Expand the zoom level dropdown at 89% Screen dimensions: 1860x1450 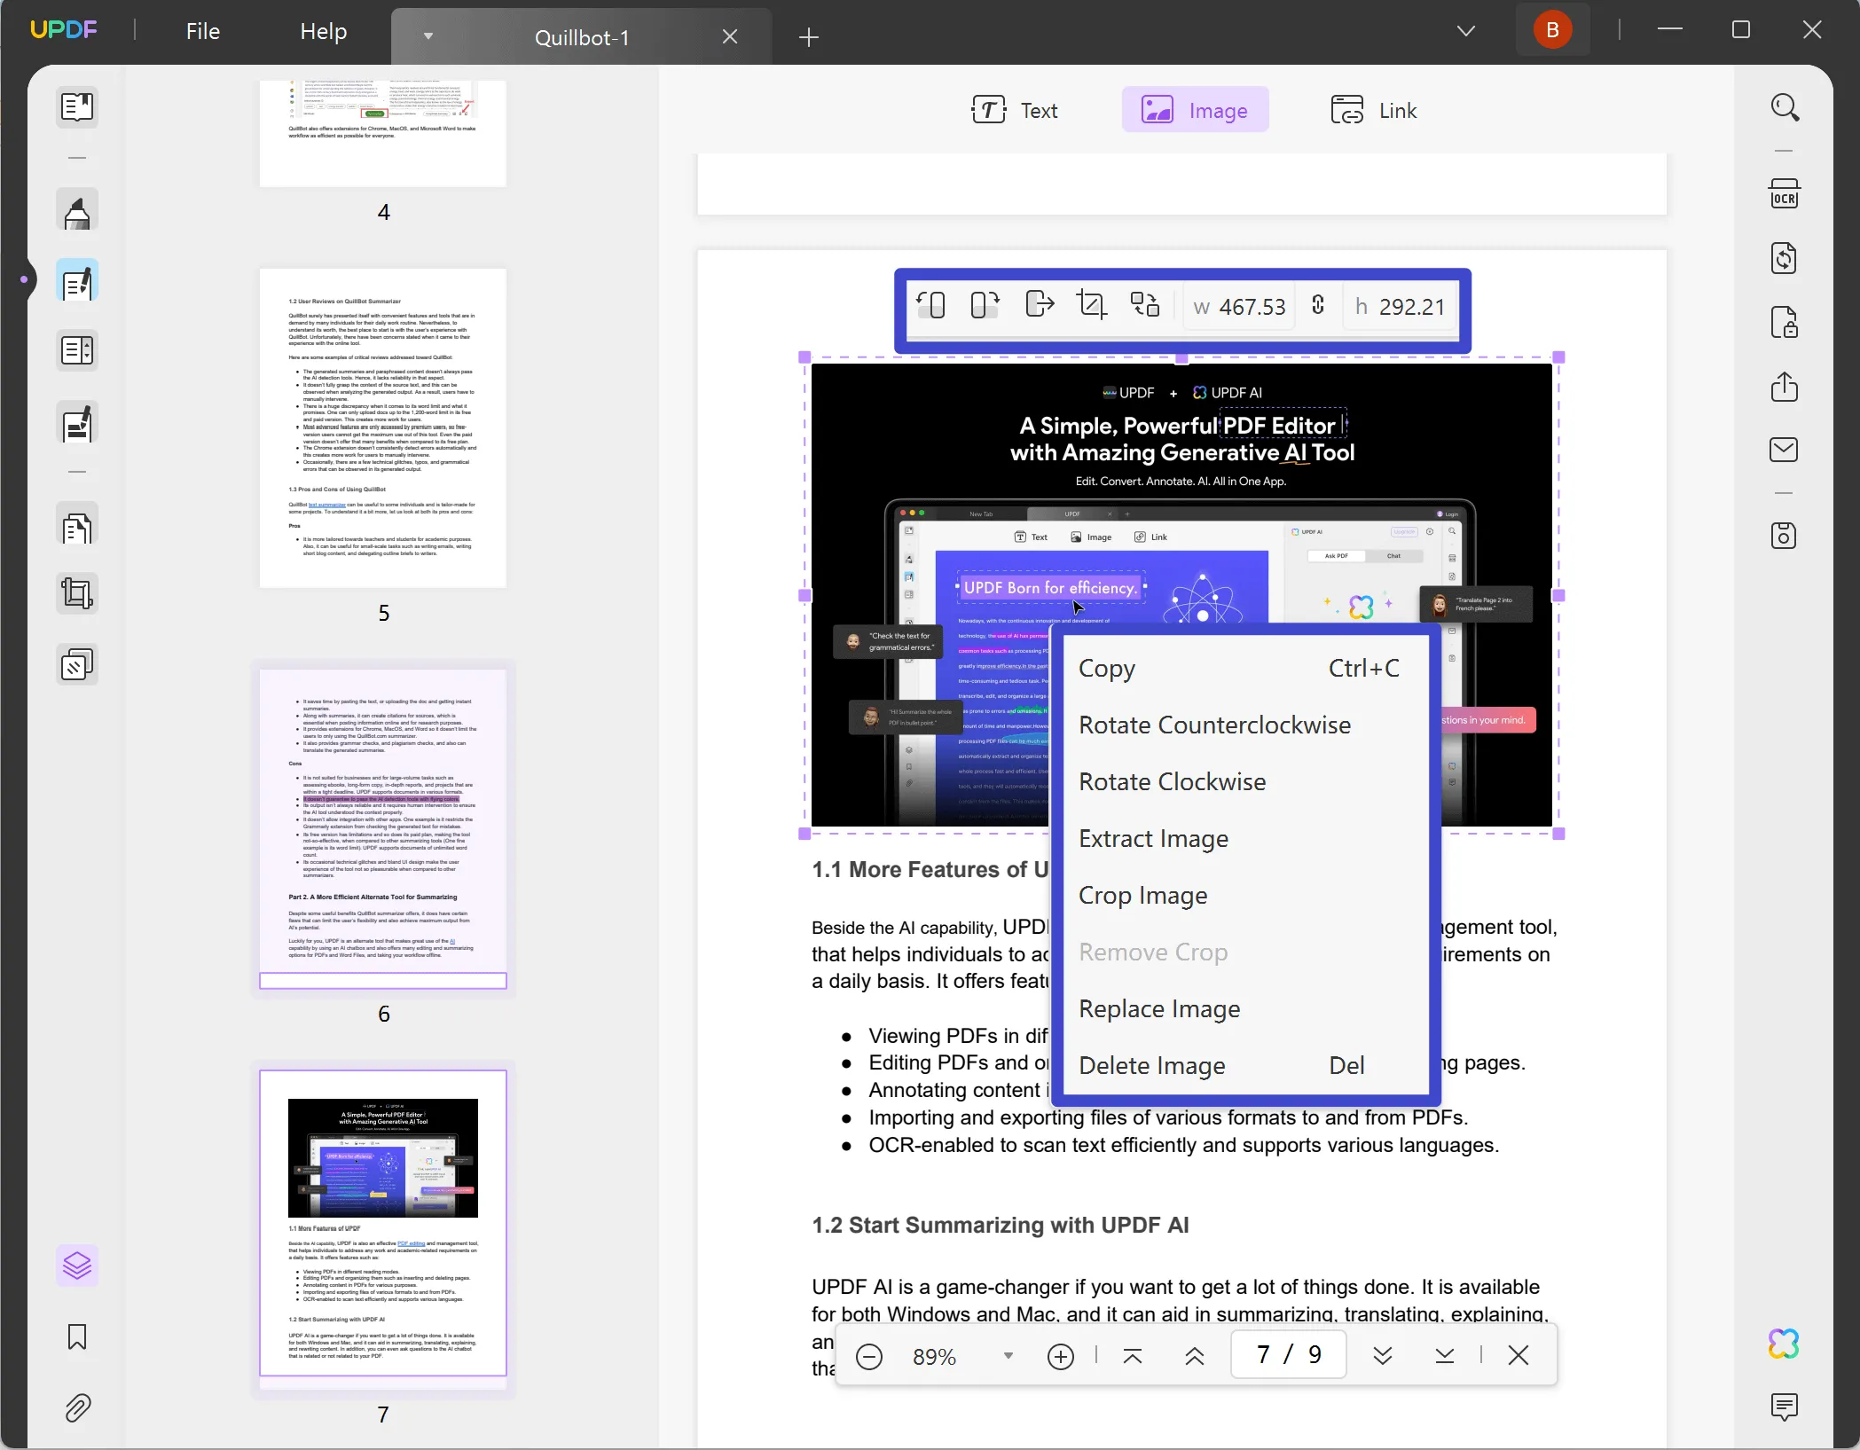click(x=1007, y=1355)
